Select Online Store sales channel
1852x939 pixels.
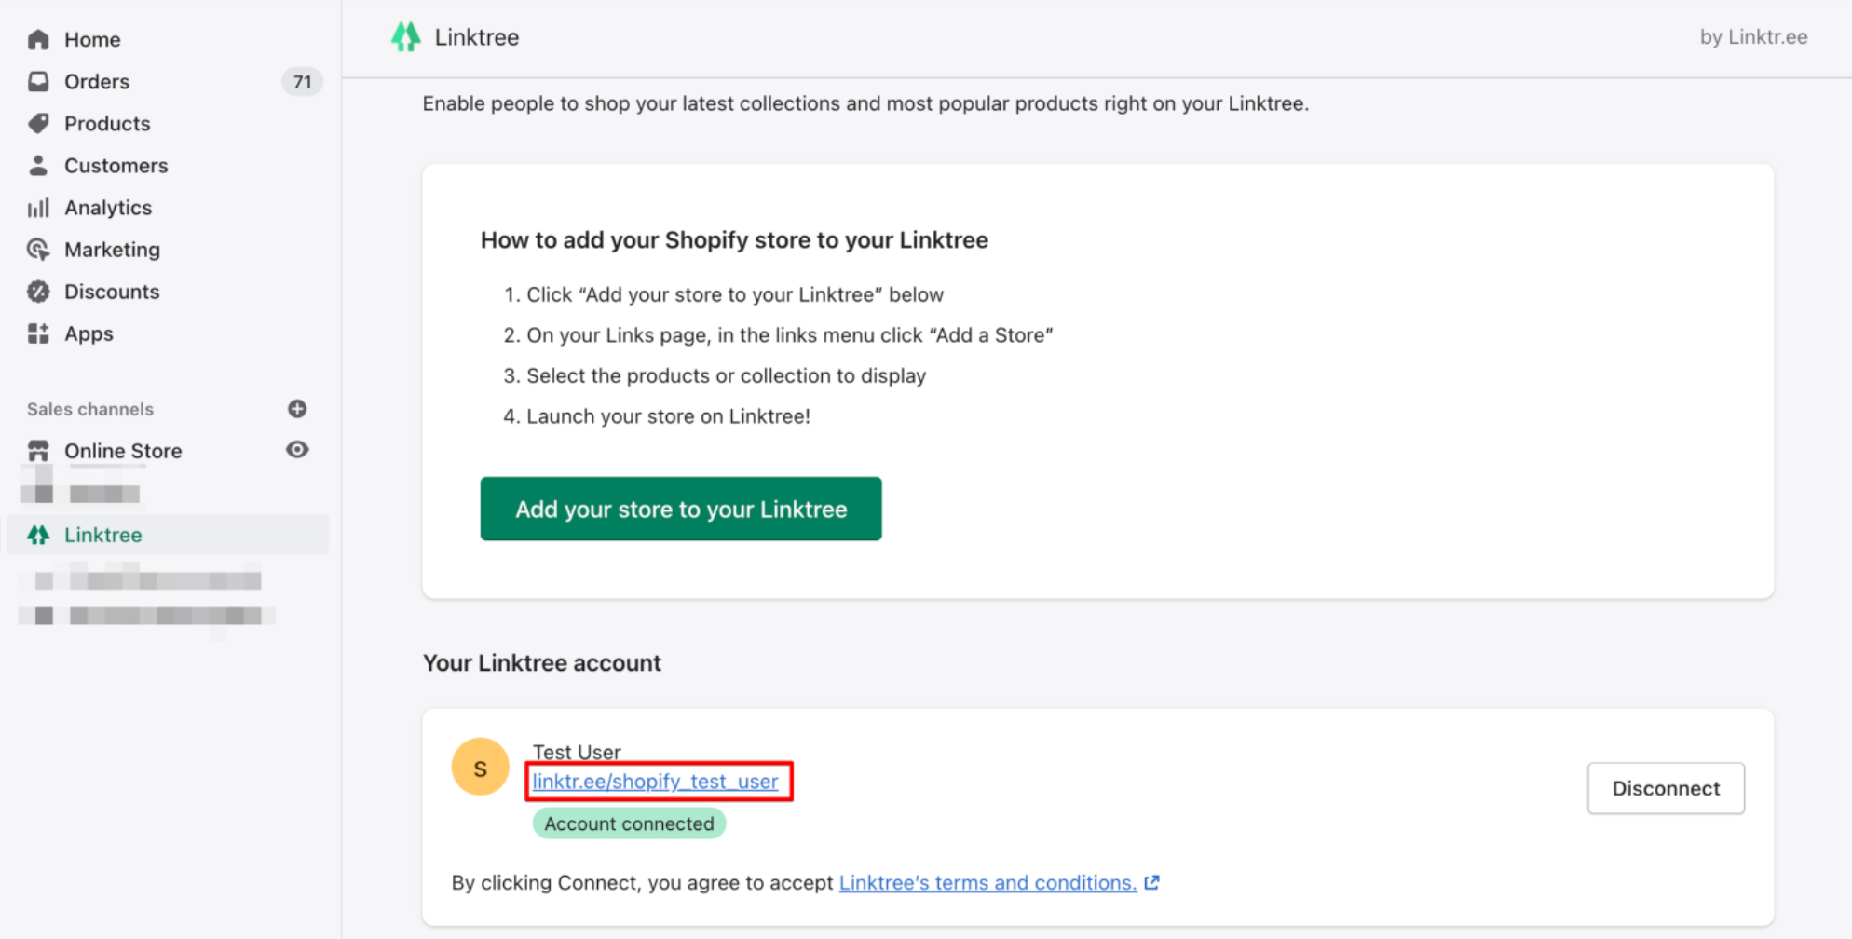123,451
